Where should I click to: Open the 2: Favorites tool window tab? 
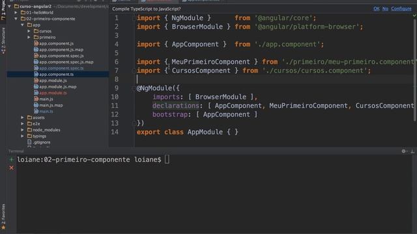[x=3, y=216]
